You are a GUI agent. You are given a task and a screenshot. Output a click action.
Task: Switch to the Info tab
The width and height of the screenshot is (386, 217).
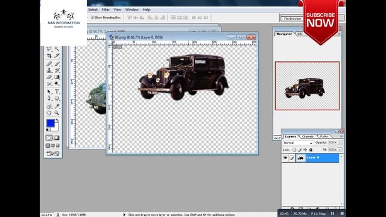pos(300,34)
